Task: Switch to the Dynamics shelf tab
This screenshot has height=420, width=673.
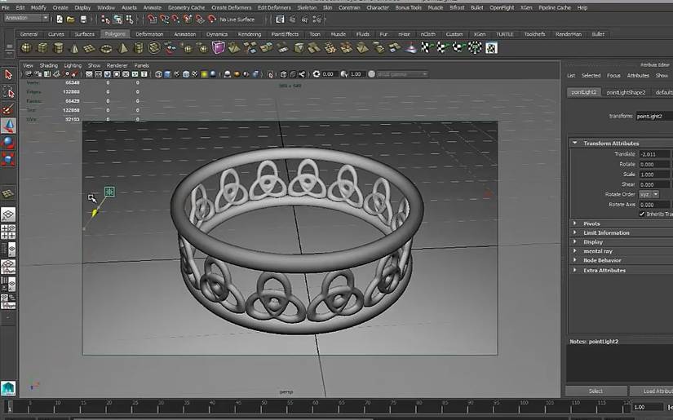Action: coord(217,34)
